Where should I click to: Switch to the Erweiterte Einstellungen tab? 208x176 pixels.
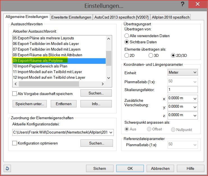point(71,17)
